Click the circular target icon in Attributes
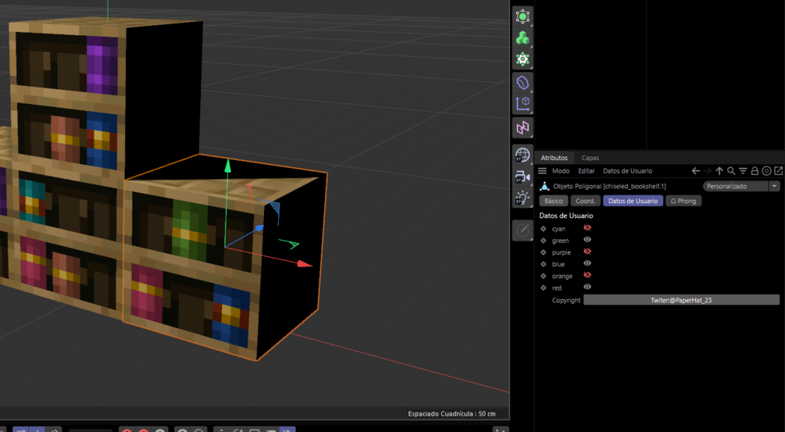Viewport: 785px width, 432px height. coord(766,171)
